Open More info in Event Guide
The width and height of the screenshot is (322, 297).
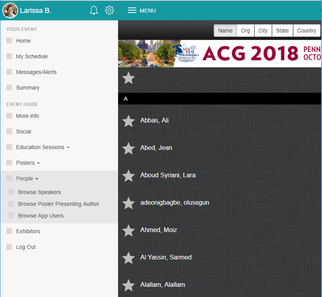(x=28, y=116)
